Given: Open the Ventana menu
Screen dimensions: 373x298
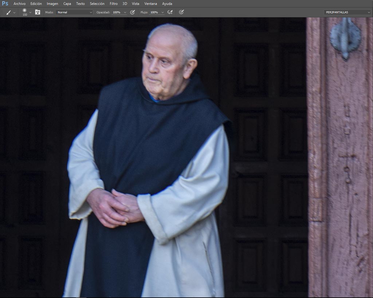Looking at the screenshot, I should 150,4.
